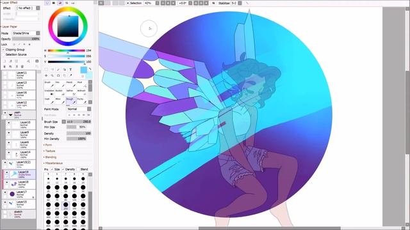Choose the SelPen tool preset
Image resolution: width=410 pixels, height=230 pixels.
71,93
